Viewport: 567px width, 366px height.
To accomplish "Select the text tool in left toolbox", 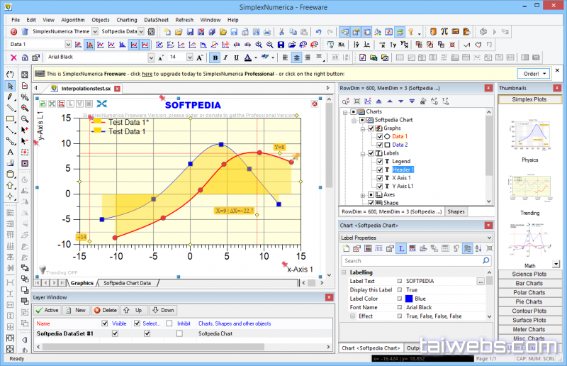I will click(11, 152).
